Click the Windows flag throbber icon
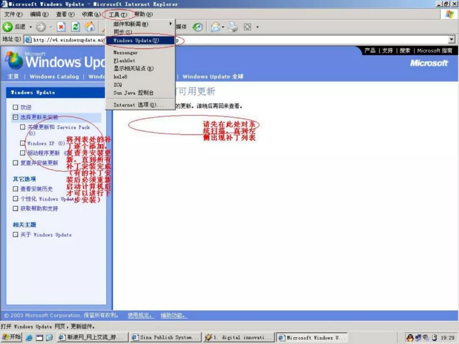459x344 pixels. click(449, 14)
